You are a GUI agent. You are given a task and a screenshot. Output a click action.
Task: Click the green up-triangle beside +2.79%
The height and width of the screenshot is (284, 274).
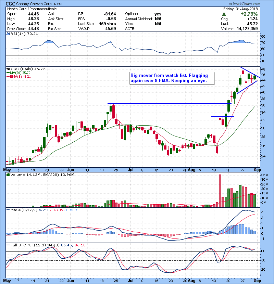tap(224, 14)
